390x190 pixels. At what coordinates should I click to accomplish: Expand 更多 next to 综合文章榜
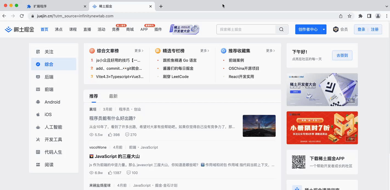(139, 51)
